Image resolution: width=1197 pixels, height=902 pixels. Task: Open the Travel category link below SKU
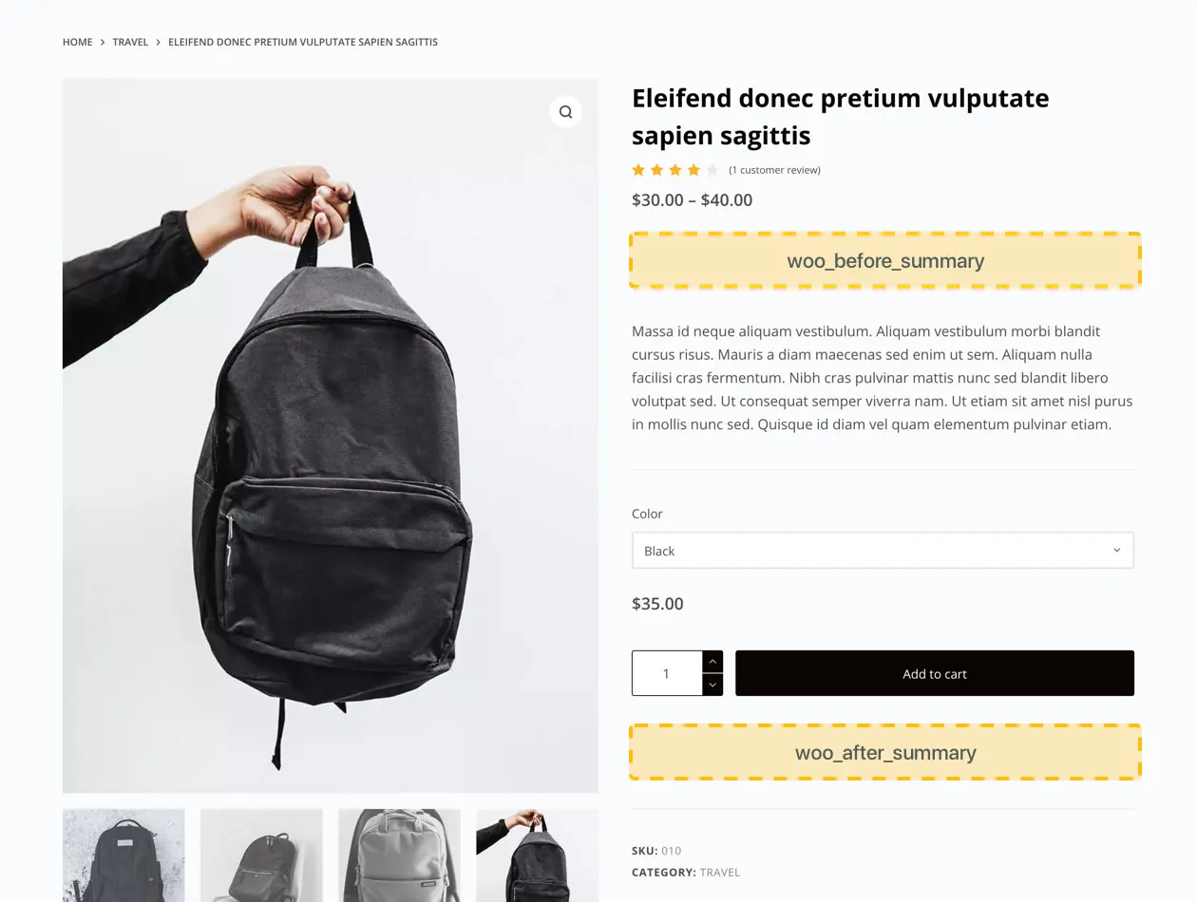719,873
